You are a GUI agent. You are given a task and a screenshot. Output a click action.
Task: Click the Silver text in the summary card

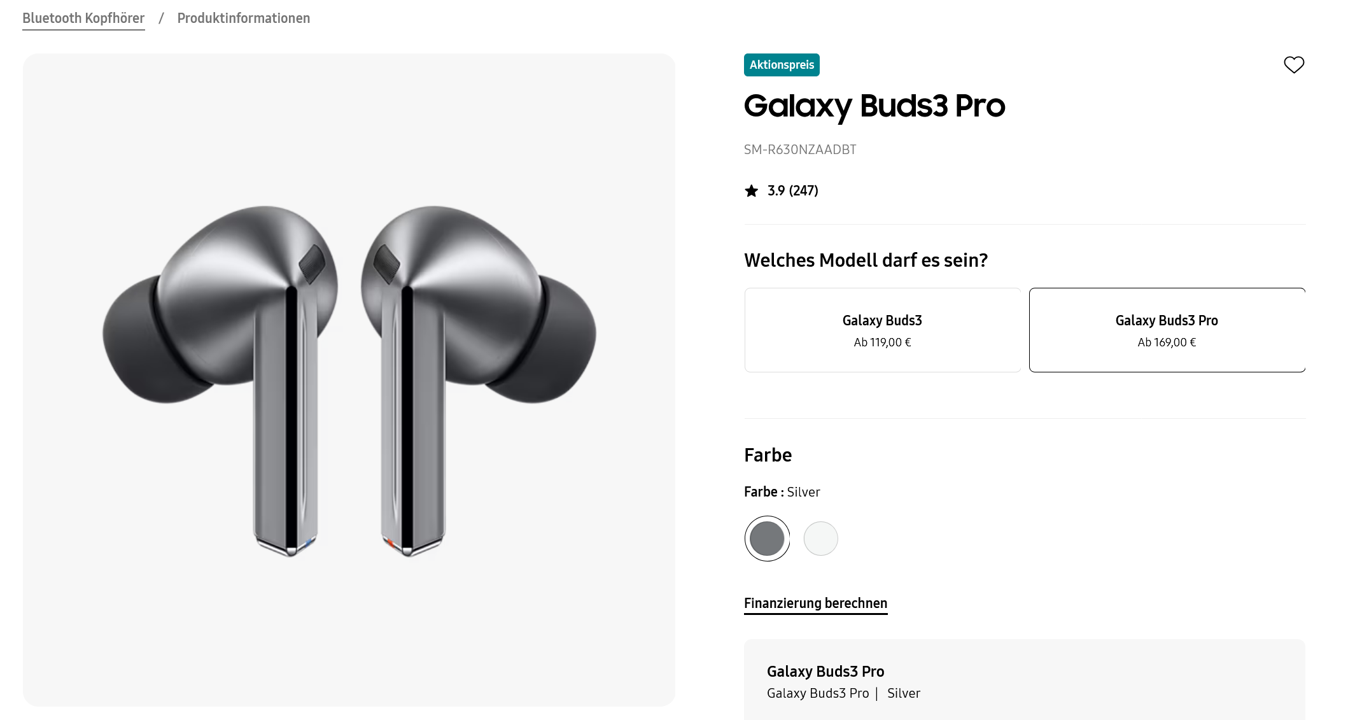(903, 693)
